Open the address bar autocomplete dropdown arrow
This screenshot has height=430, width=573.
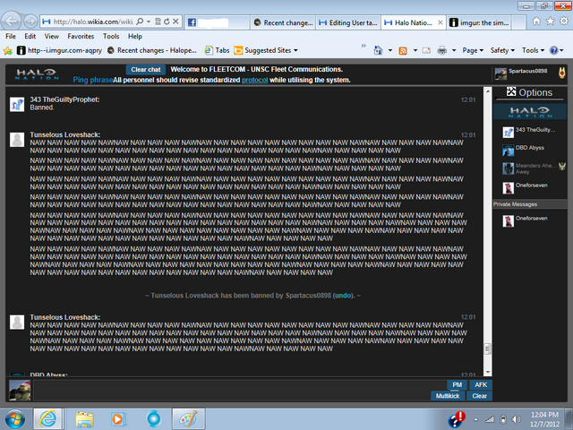[x=149, y=21]
